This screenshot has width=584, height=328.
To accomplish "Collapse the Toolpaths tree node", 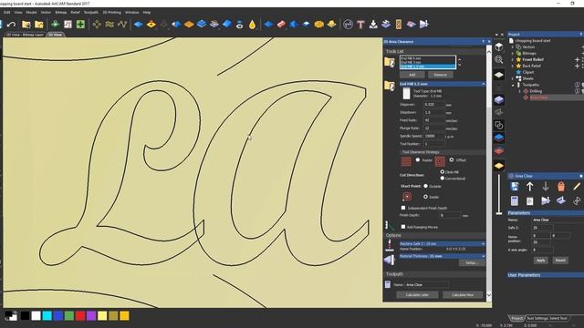I will click(x=513, y=85).
